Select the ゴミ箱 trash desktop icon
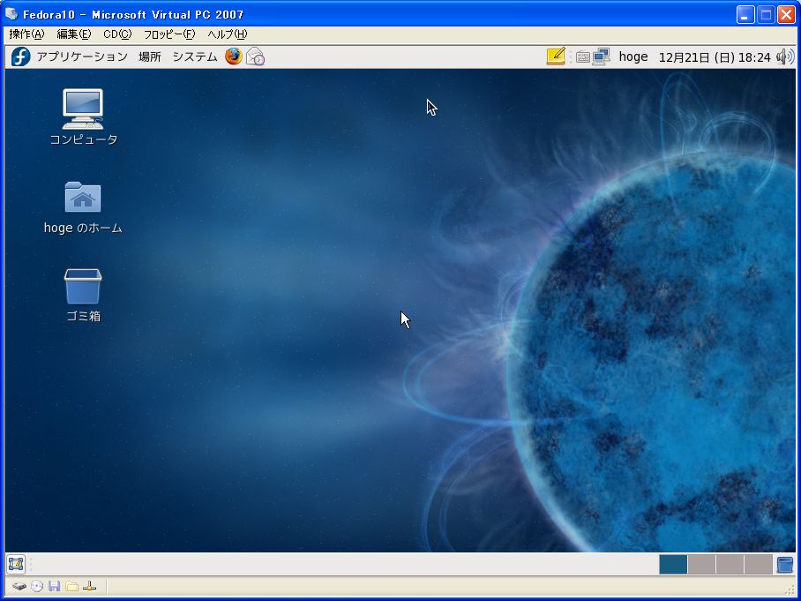Screen dimensions: 801x601 pyautogui.click(x=83, y=296)
